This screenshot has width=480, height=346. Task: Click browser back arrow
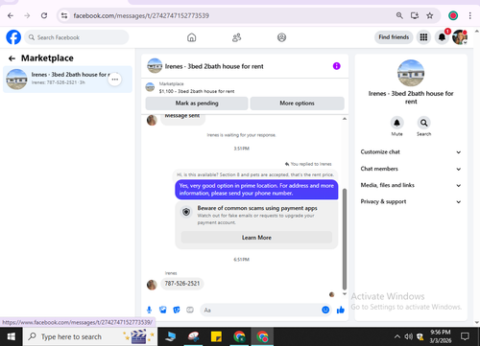click(11, 15)
